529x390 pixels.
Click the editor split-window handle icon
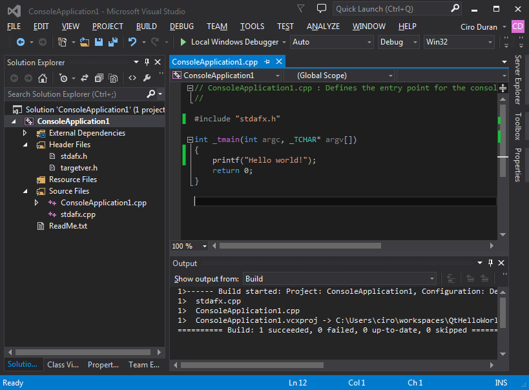(503, 88)
